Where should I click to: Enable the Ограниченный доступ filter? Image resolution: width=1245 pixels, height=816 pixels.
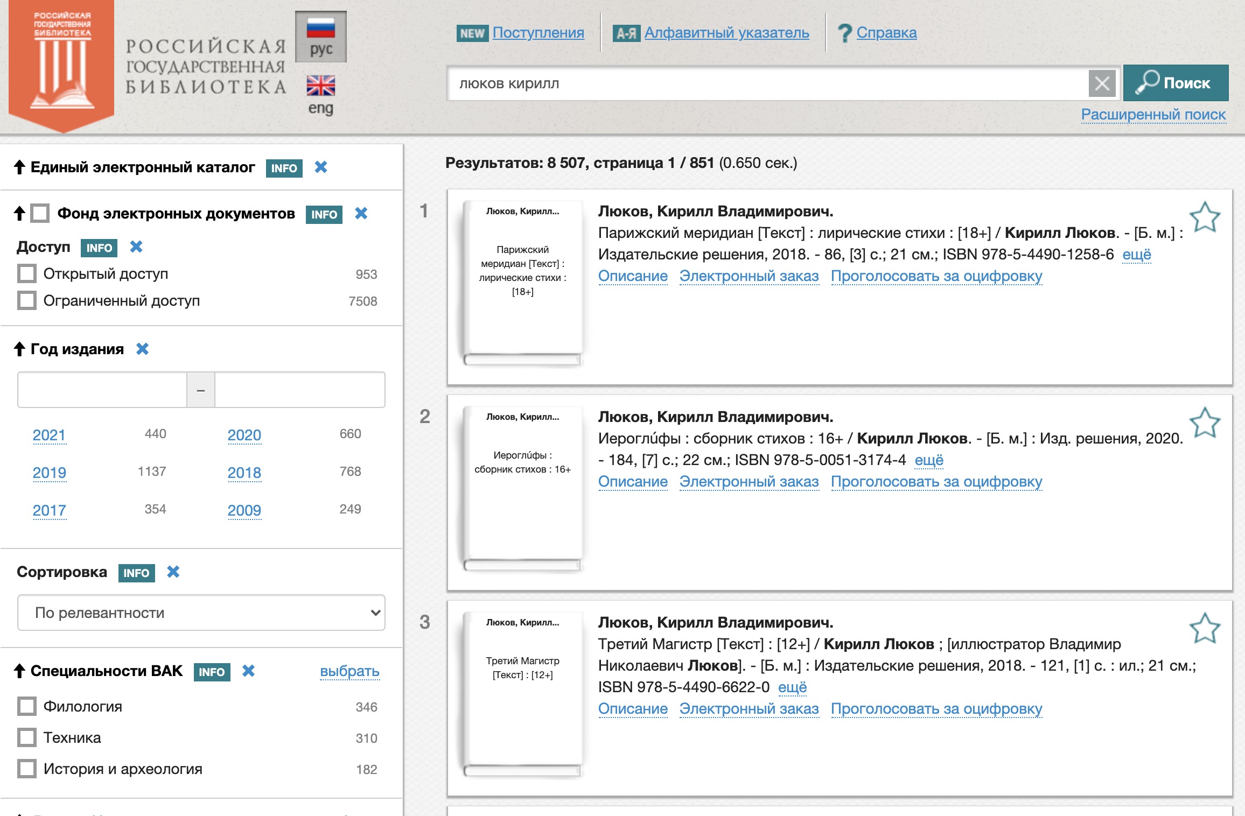point(27,301)
